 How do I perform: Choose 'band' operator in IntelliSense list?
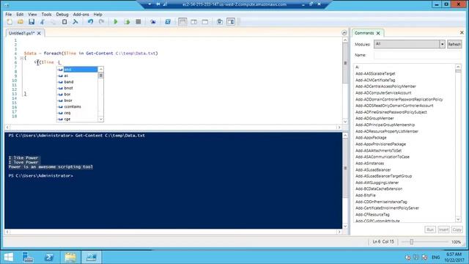[x=77, y=81]
